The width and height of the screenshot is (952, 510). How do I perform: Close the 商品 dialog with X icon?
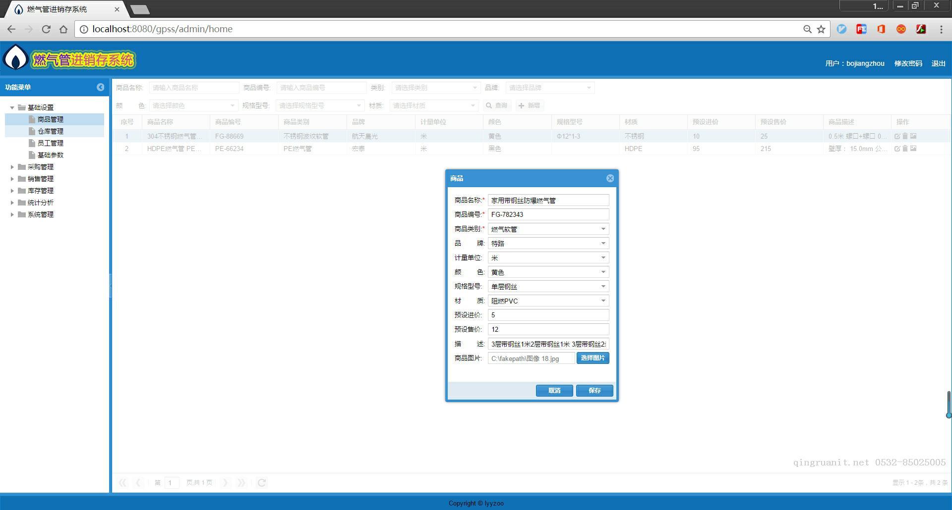(610, 178)
